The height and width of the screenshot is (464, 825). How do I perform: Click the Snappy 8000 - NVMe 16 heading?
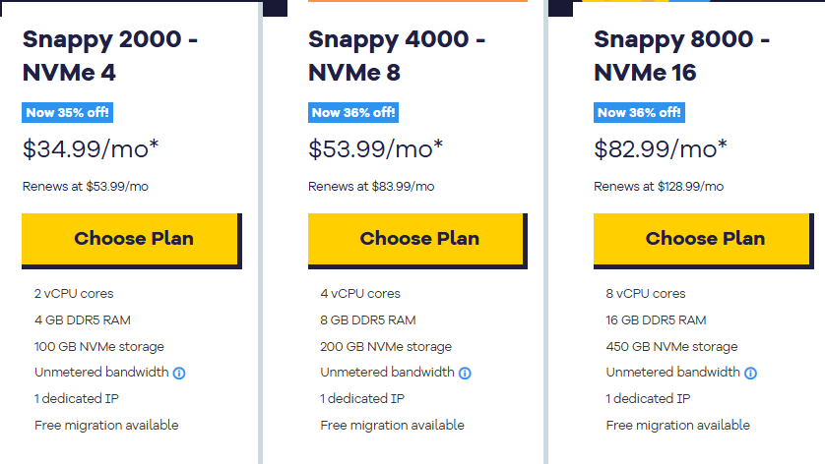click(681, 56)
